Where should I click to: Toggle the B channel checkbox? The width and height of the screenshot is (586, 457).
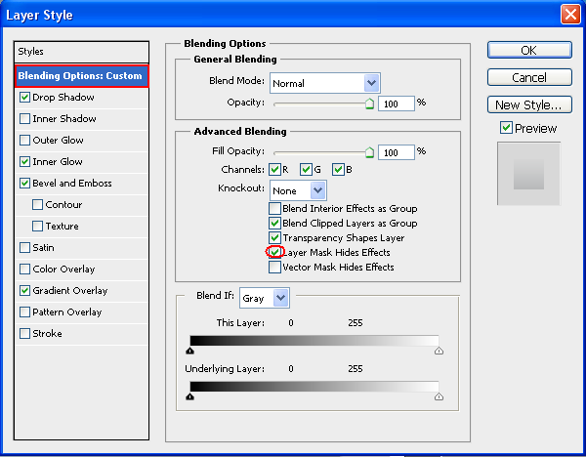(x=338, y=170)
